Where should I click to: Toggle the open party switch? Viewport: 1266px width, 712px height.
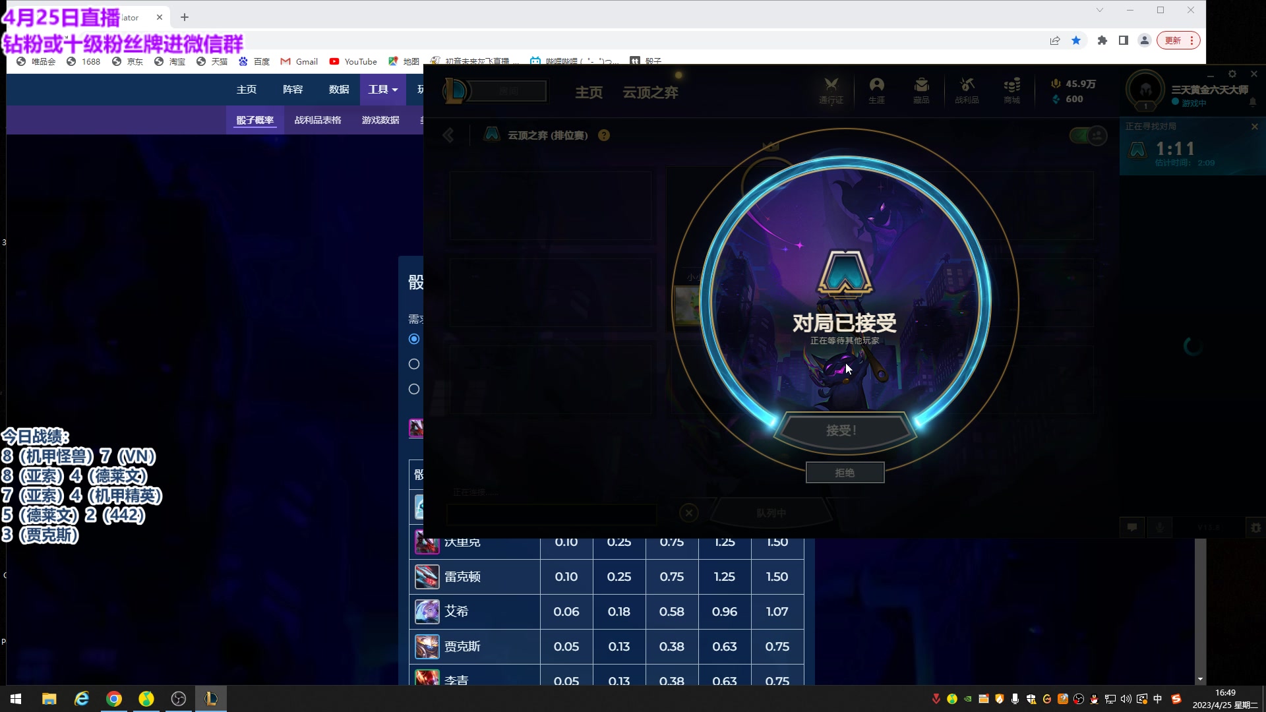tap(1088, 136)
